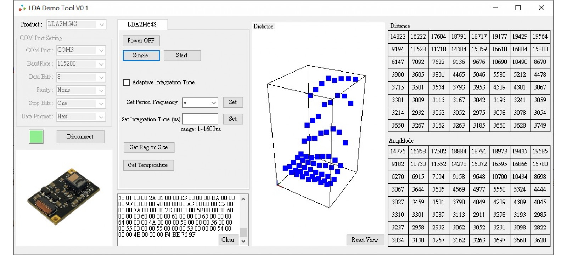Start continuous measurement
The width and height of the screenshot is (567, 255).
(182, 56)
